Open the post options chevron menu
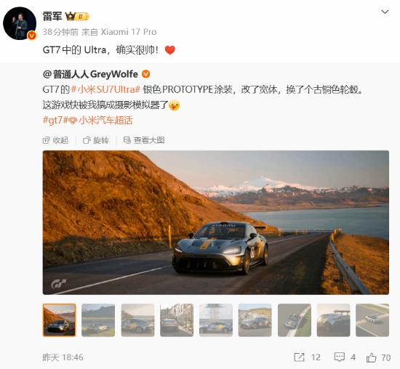 385,12
